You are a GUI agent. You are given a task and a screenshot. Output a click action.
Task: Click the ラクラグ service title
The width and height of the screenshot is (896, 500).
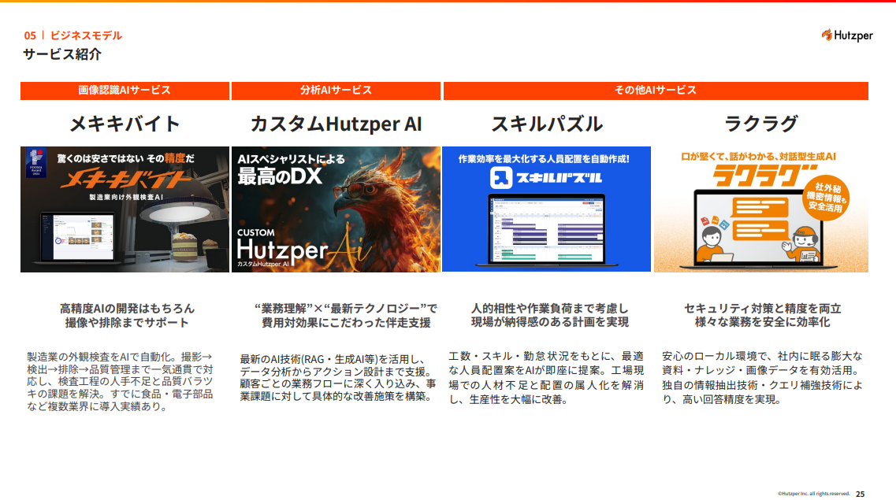[x=761, y=124]
